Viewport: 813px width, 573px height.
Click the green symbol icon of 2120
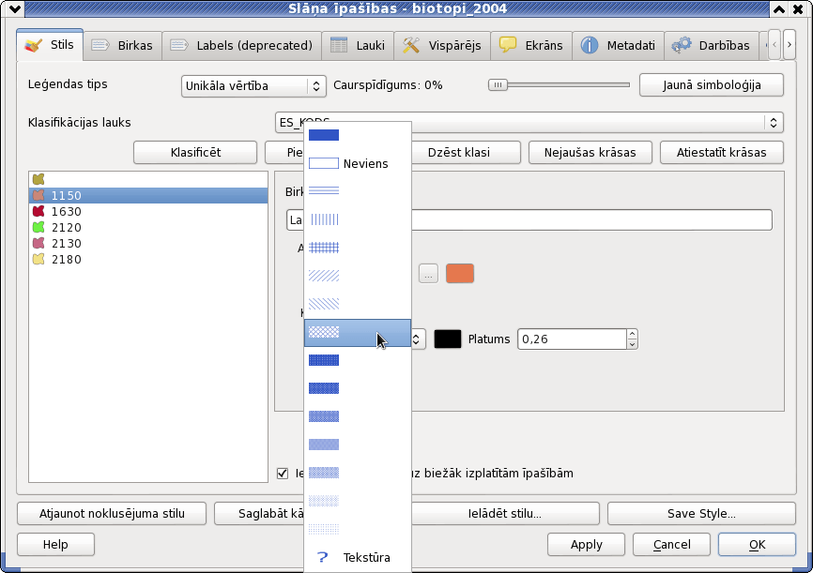click(x=38, y=228)
